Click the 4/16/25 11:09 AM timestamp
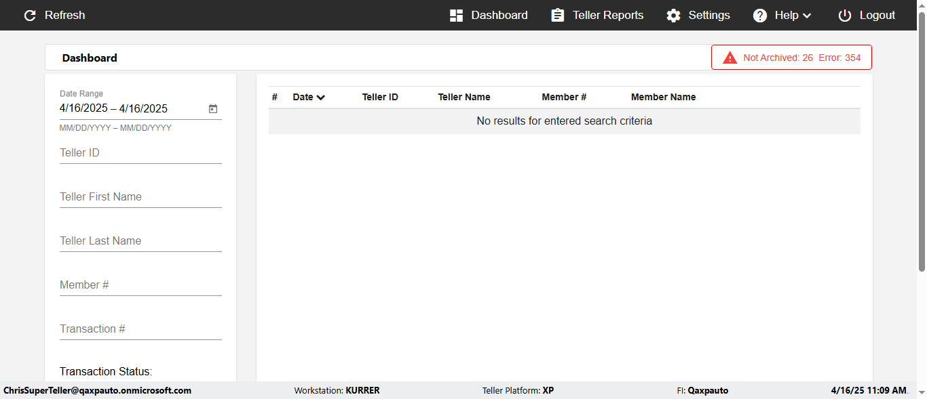 tap(869, 390)
